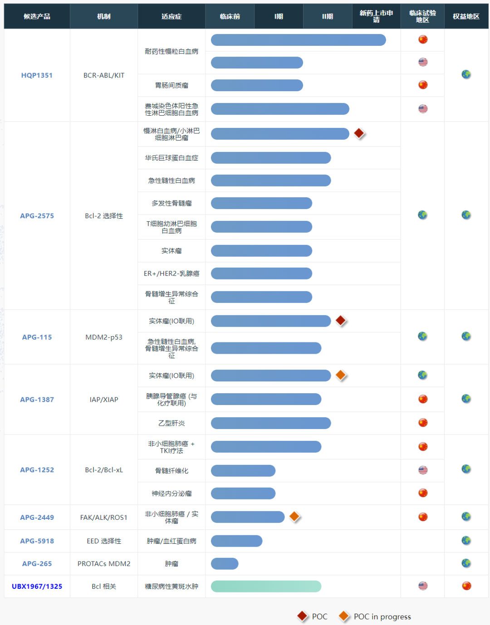Click the MDM2-p53 mechanism cell

(x=104, y=337)
